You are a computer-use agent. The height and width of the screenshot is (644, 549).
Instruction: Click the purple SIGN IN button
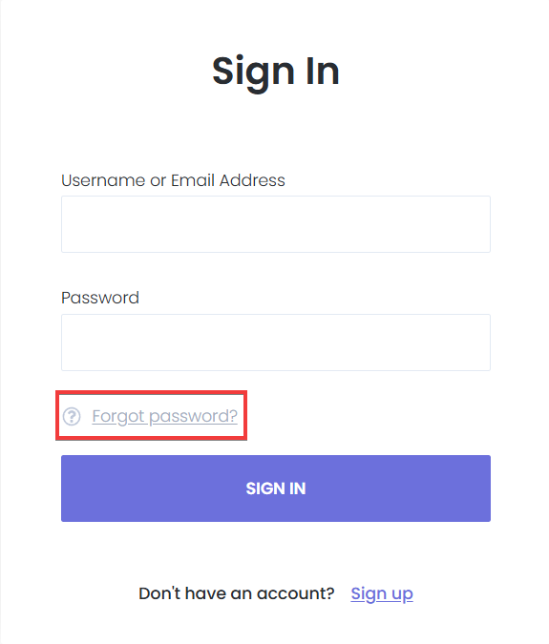point(276,488)
